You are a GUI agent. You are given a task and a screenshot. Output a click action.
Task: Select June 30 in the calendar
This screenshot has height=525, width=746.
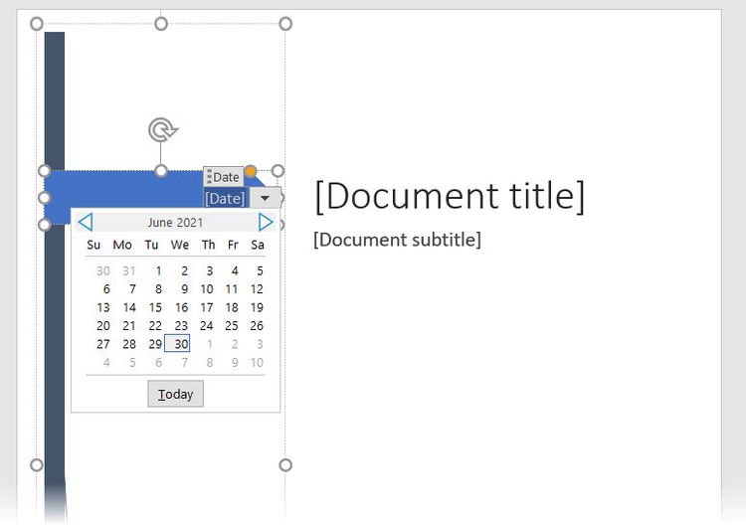(x=177, y=343)
